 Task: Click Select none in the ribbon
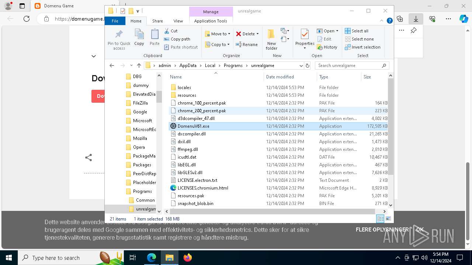click(359, 39)
